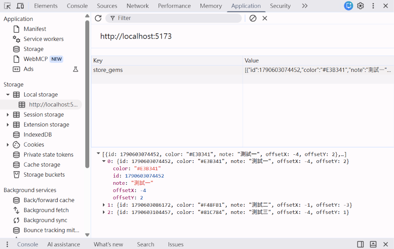Screen dimensions: 394x249
Task: Open DevTools settings gear
Action: (361, 6)
